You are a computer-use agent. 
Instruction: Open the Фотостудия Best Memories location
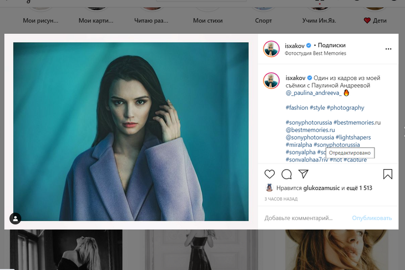(x=315, y=53)
